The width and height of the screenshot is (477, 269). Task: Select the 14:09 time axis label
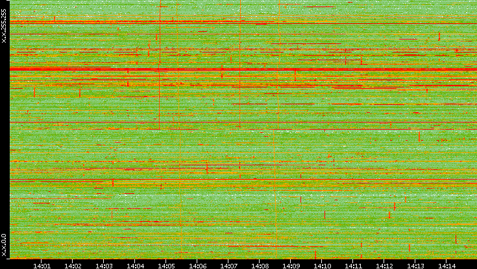tap(291, 266)
